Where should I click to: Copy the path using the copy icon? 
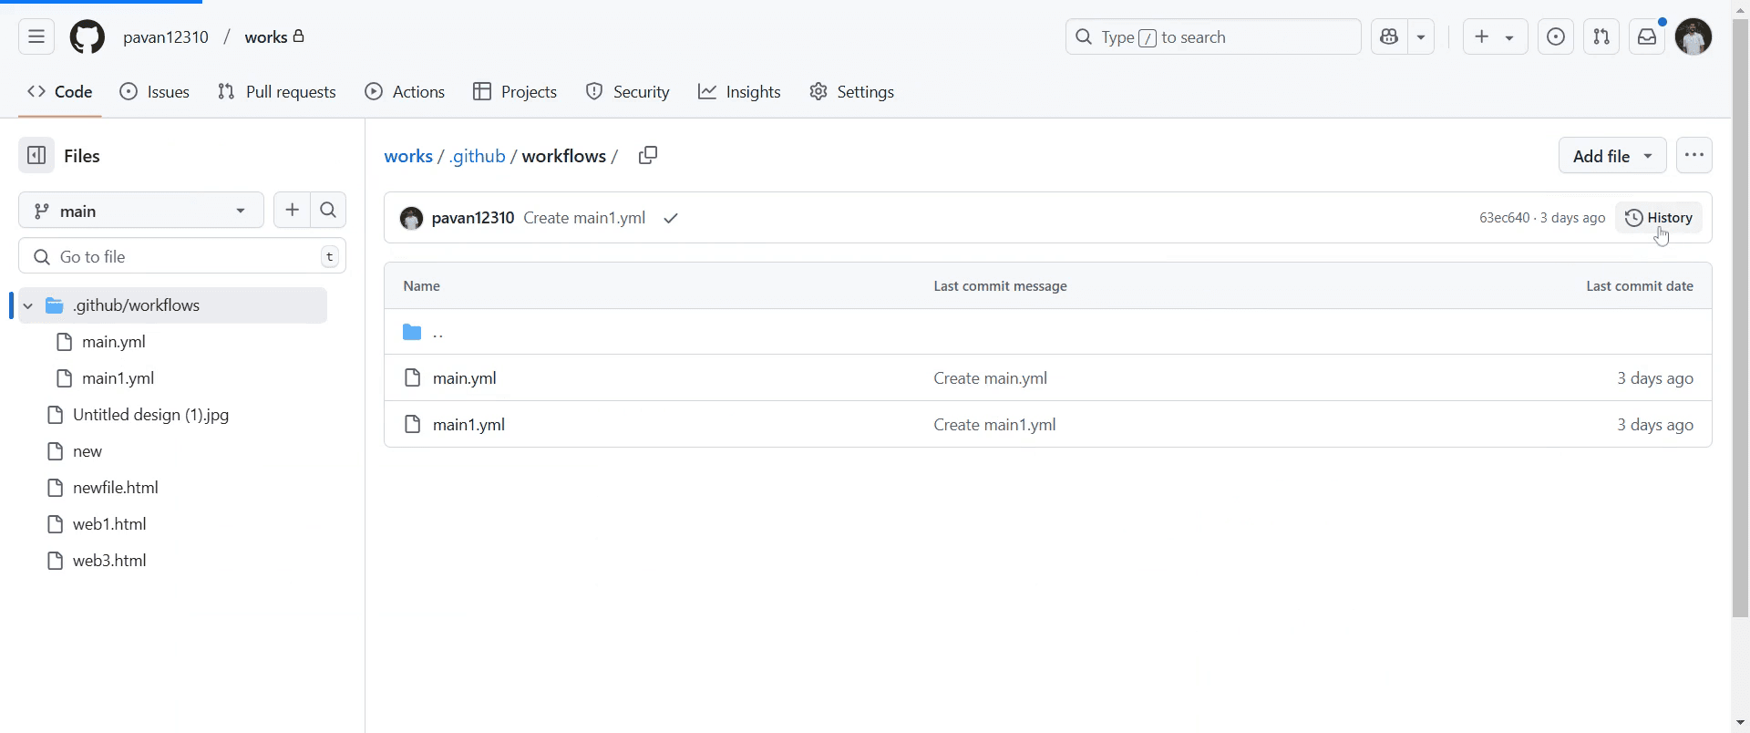pyautogui.click(x=648, y=155)
